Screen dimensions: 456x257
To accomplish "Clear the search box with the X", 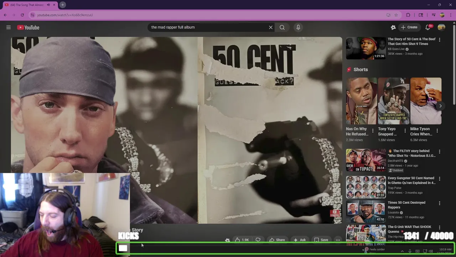I will click(x=271, y=27).
